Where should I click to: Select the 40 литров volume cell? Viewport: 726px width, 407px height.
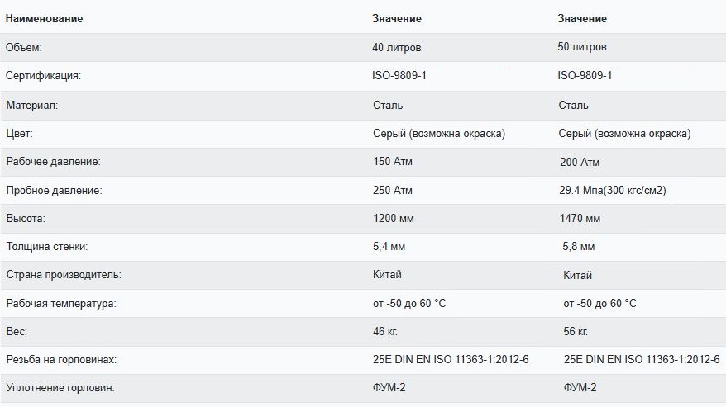pos(397,47)
